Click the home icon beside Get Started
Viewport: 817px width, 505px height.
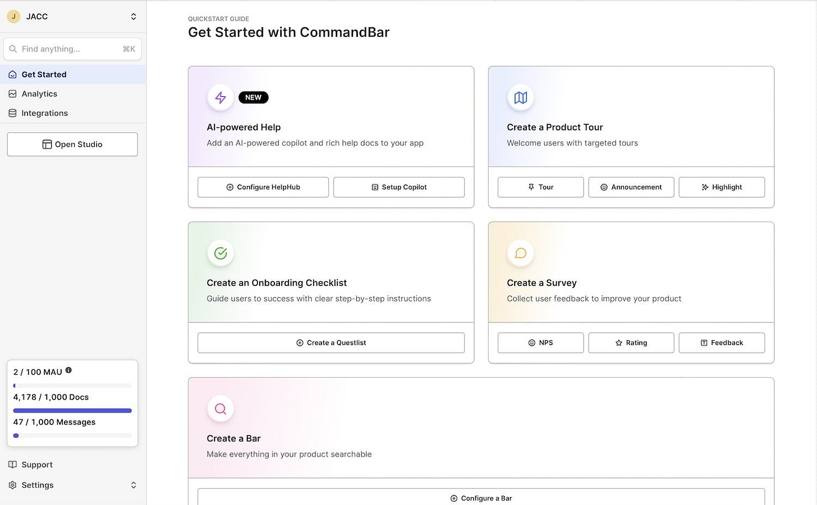pyautogui.click(x=12, y=75)
